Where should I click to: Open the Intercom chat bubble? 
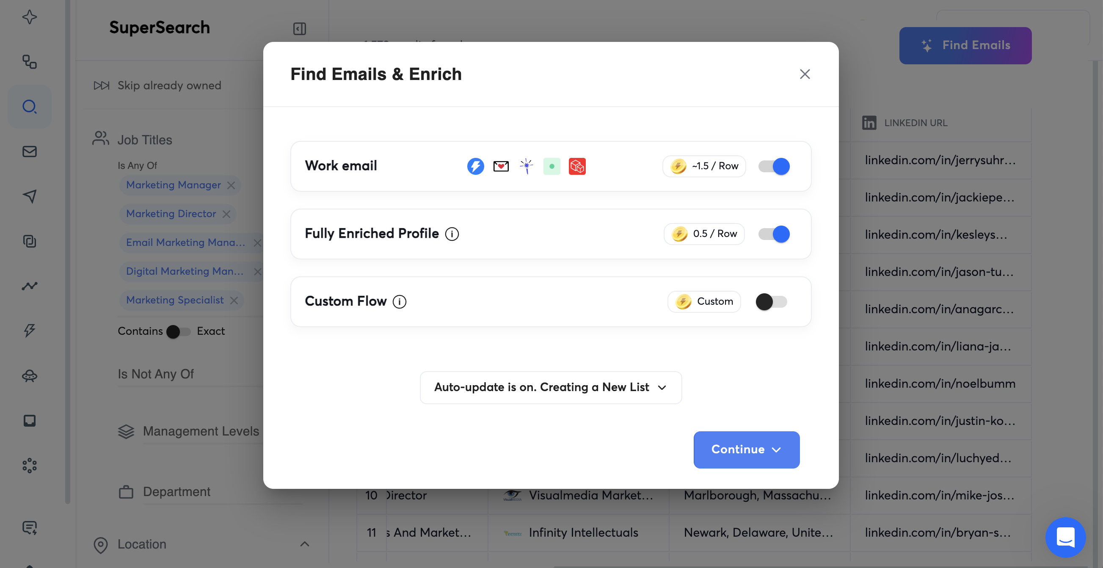pos(1065,538)
